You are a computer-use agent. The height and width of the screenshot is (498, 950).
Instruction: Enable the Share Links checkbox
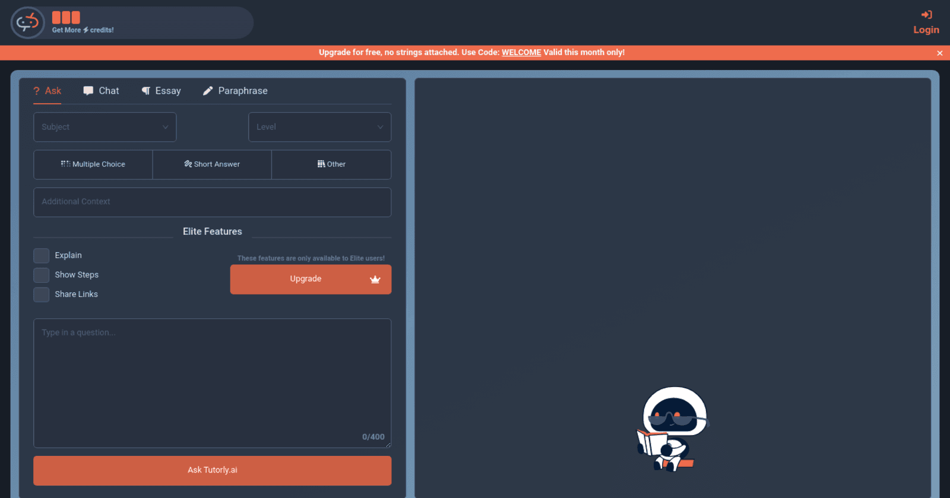(x=42, y=295)
